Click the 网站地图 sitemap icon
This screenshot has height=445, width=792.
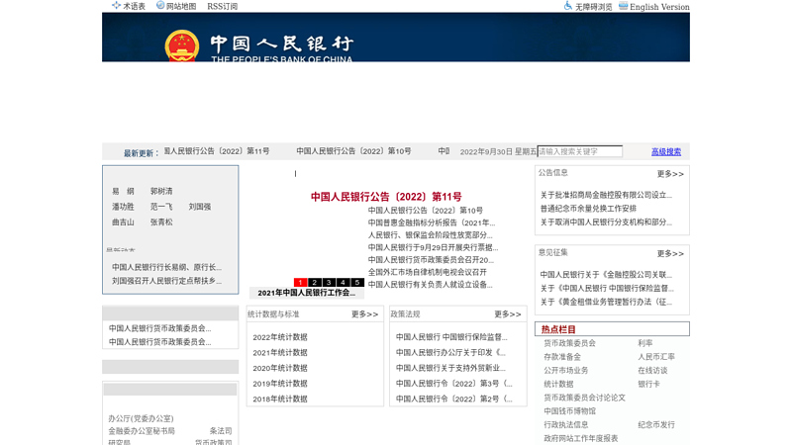(160, 5)
